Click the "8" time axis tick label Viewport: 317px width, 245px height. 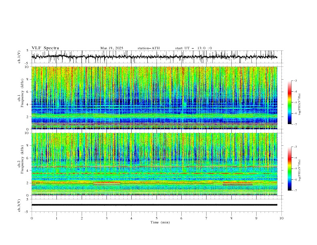click(231, 218)
